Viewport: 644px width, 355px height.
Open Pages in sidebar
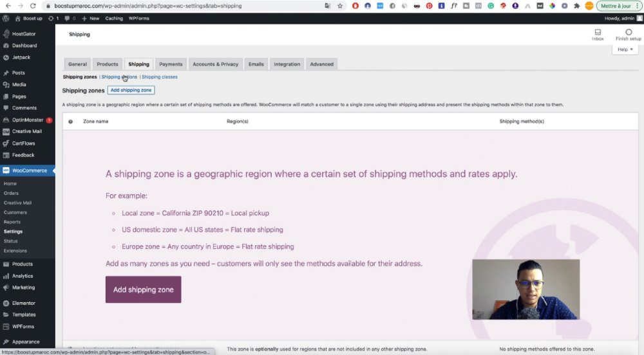click(19, 96)
